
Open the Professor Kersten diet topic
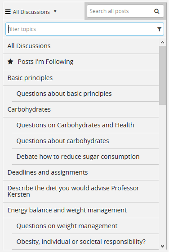click(x=81, y=191)
